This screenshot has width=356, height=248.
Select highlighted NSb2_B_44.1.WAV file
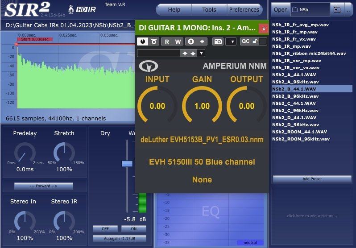pyautogui.click(x=312, y=89)
